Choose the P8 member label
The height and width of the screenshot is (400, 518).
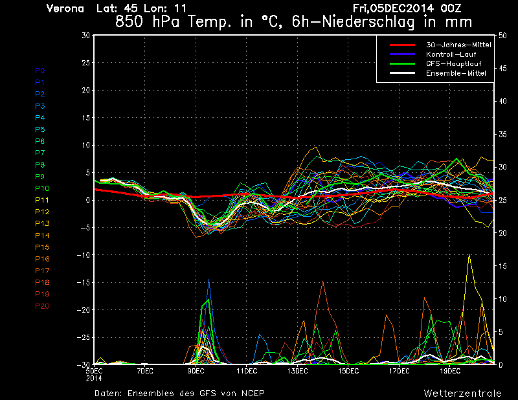(x=40, y=165)
